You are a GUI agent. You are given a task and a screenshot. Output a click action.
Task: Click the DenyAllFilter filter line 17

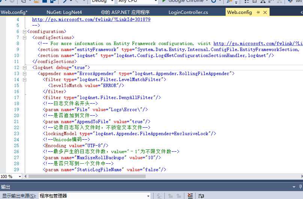(102, 98)
